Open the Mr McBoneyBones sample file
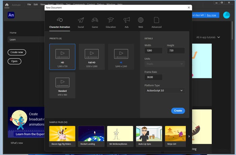 (x=120, y=136)
